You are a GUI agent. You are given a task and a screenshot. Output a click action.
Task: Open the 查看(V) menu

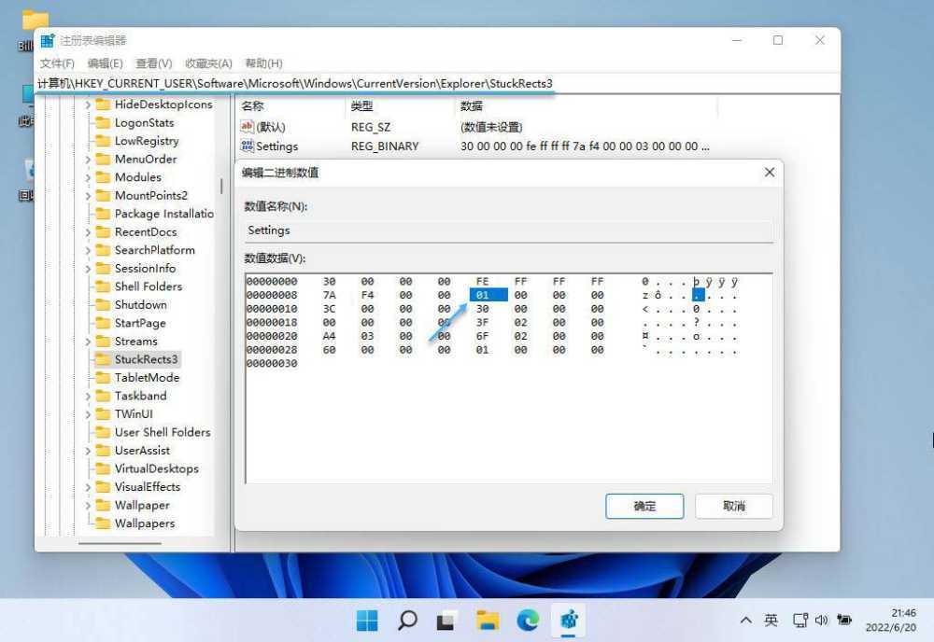(154, 63)
